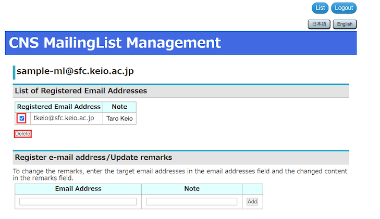Focus the Note input field

pos(191,201)
